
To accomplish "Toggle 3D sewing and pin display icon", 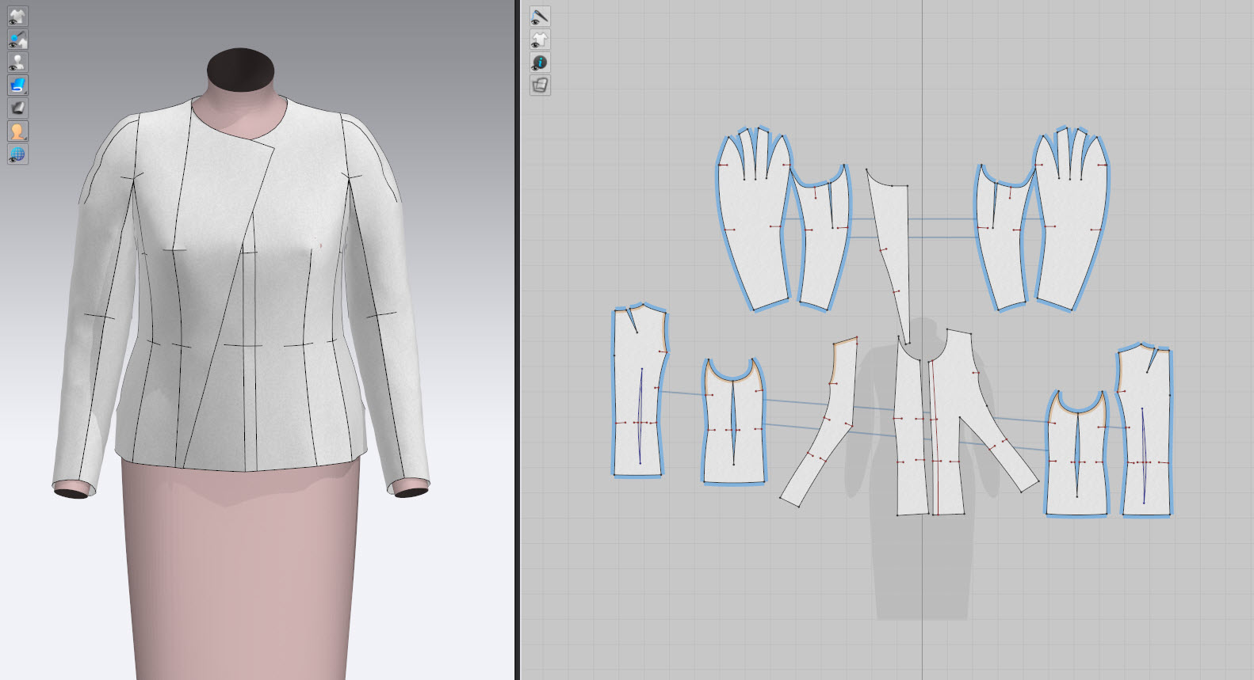I will pyautogui.click(x=17, y=39).
